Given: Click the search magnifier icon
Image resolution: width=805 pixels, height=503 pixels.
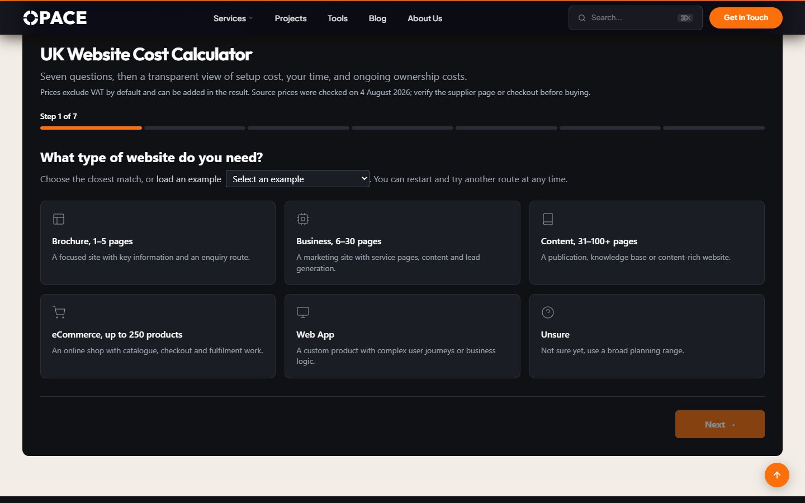Looking at the screenshot, I should coord(582,18).
